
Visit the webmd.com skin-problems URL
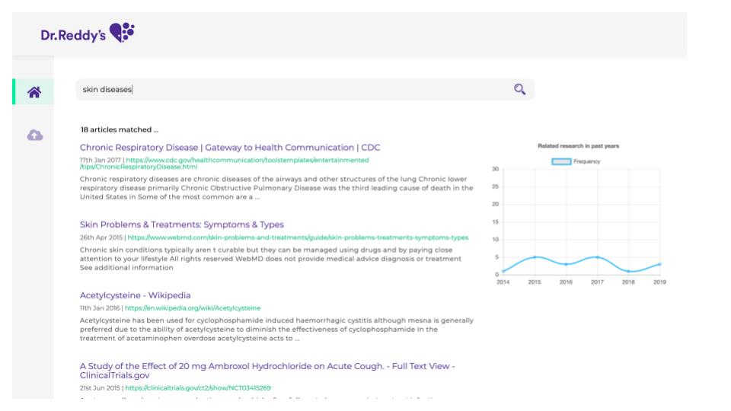[298, 237]
